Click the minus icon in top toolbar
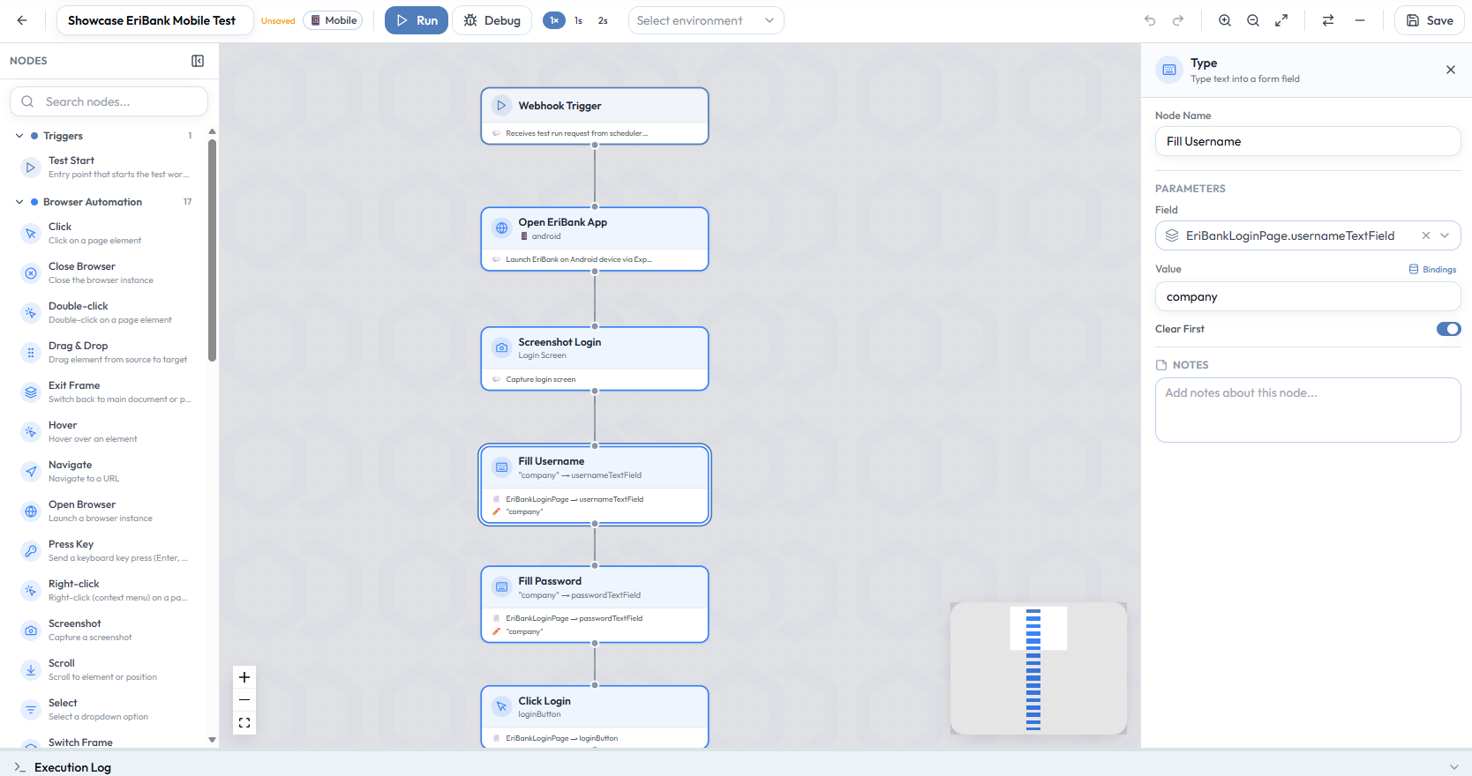The height and width of the screenshot is (776, 1472). tap(1360, 20)
